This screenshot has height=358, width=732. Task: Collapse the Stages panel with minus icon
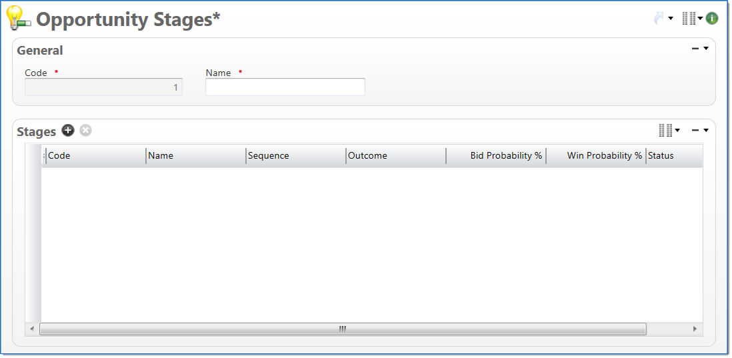click(695, 130)
